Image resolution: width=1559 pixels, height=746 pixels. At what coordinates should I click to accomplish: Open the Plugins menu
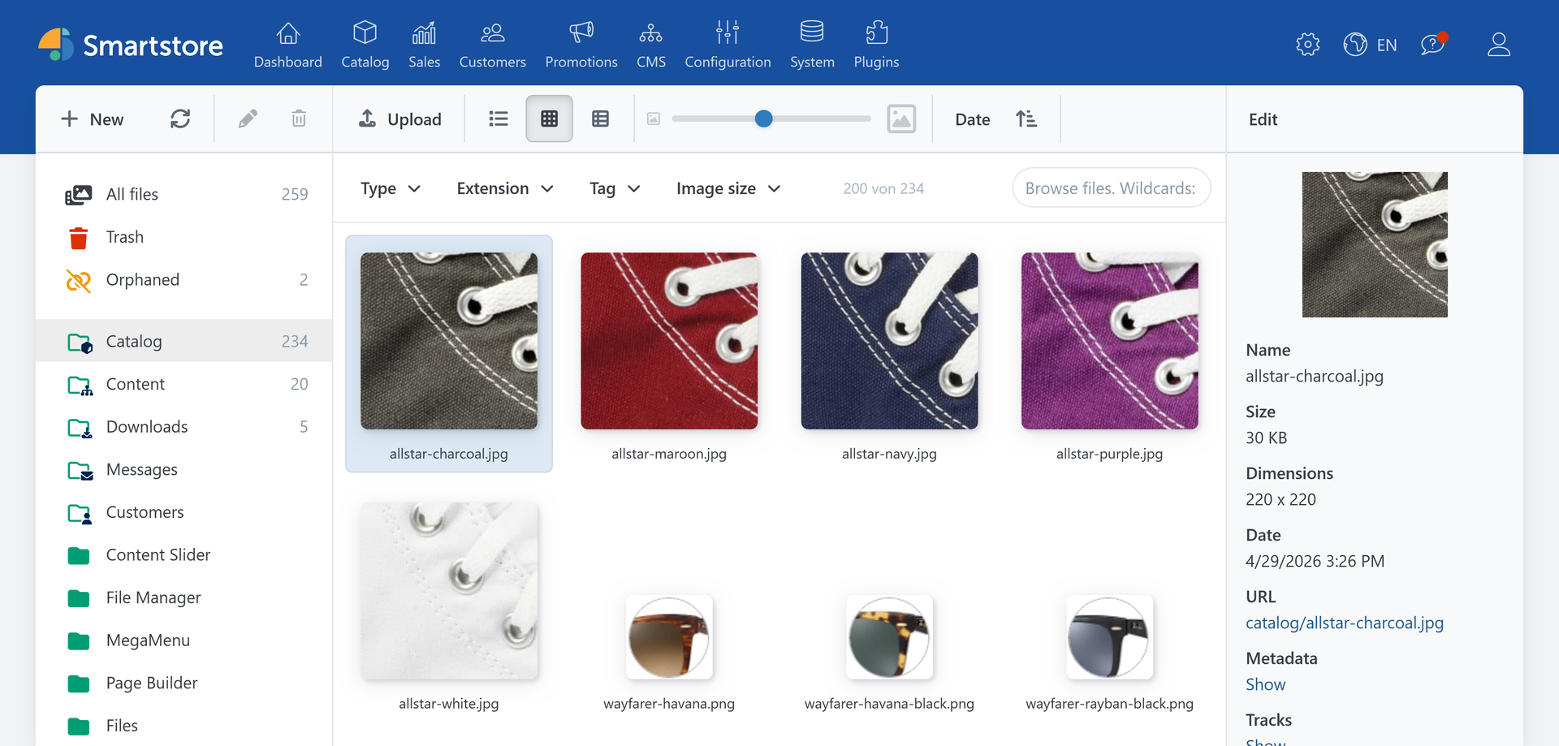[876, 45]
